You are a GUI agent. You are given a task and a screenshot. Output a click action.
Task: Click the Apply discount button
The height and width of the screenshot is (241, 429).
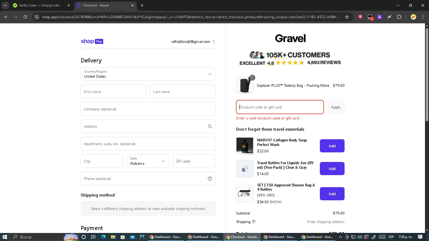click(x=336, y=107)
